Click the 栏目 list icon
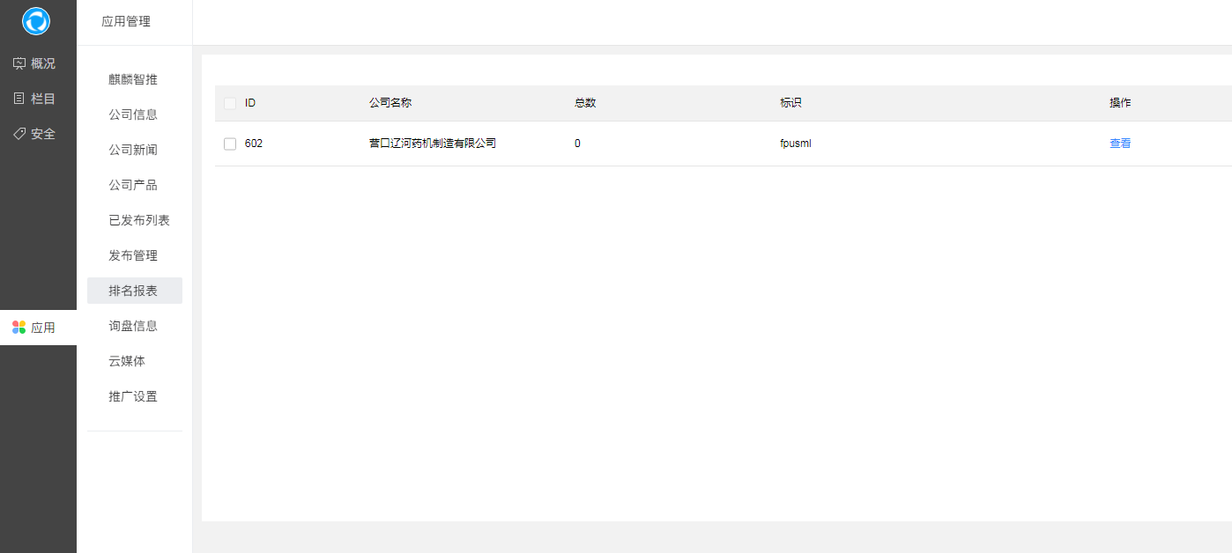The image size is (1232, 553). [19, 99]
